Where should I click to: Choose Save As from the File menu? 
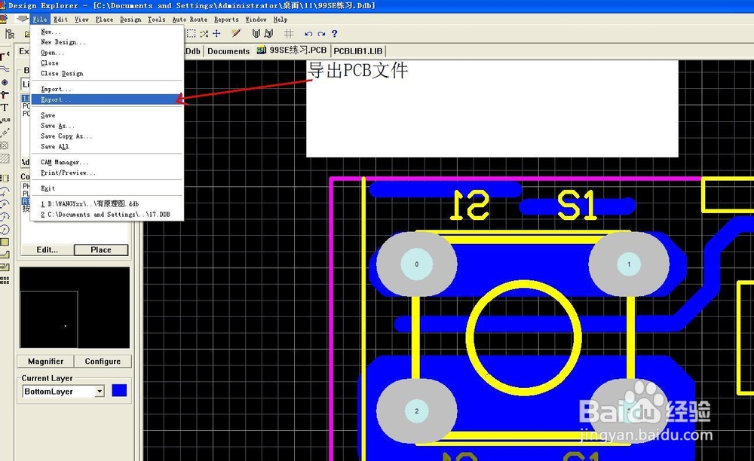click(107, 125)
